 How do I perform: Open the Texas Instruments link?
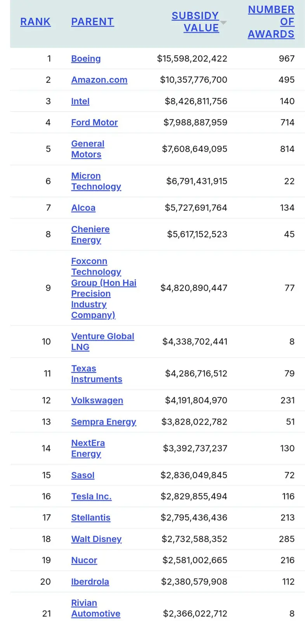[x=96, y=374]
